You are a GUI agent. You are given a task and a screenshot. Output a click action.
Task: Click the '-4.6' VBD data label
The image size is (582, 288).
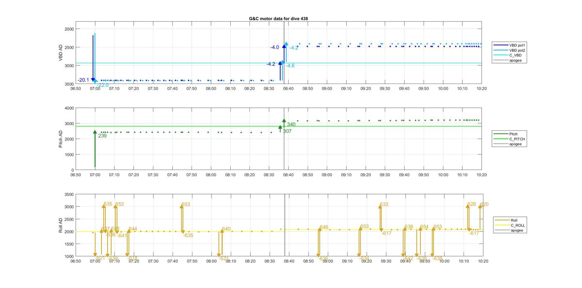pos(290,66)
